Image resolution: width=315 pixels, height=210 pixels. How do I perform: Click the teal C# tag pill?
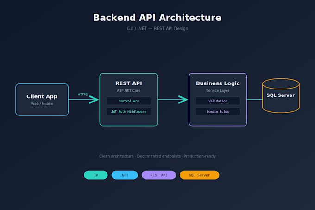click(x=96, y=175)
